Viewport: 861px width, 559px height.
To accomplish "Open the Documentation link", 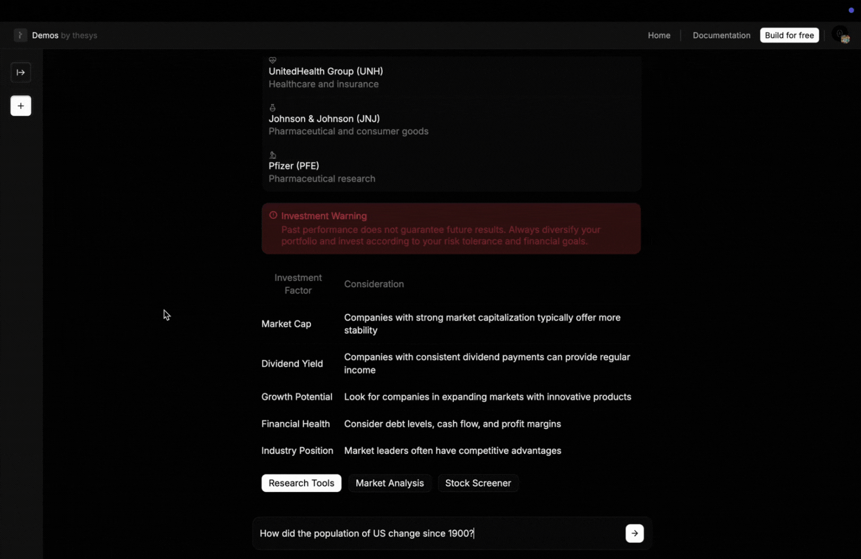I will [721, 35].
